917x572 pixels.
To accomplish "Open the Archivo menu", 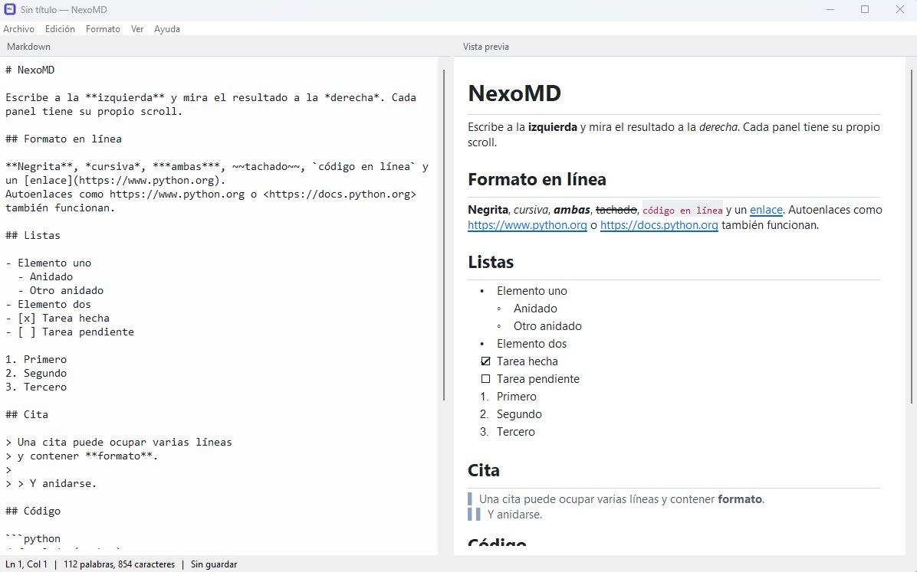I will (18, 29).
